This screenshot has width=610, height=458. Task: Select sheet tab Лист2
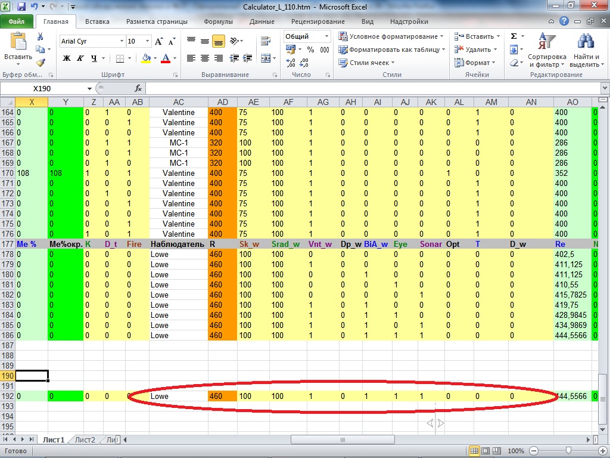(x=85, y=440)
